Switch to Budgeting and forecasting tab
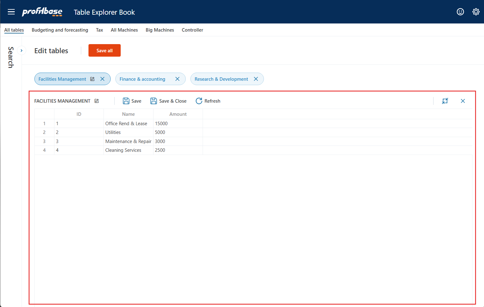This screenshot has height=307, width=484. coord(60,30)
